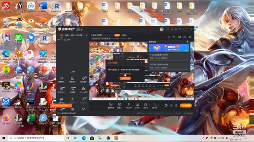
Task: Open the notification bell in stream header
Action: 185,37
